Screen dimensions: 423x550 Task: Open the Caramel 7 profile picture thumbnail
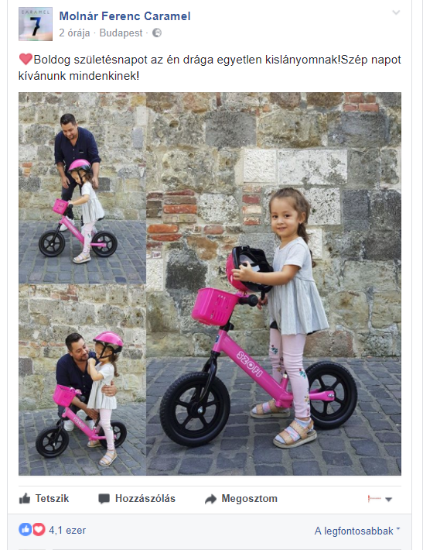pyautogui.click(x=36, y=24)
